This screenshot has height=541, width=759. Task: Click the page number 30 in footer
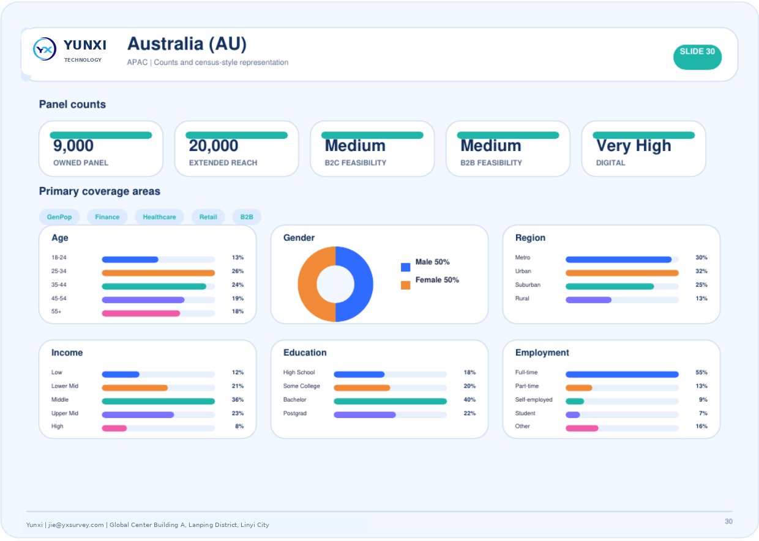[x=728, y=521]
